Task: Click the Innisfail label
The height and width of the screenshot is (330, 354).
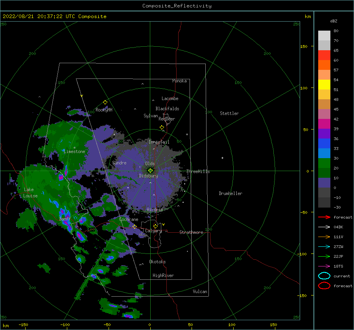Action: [159, 142]
